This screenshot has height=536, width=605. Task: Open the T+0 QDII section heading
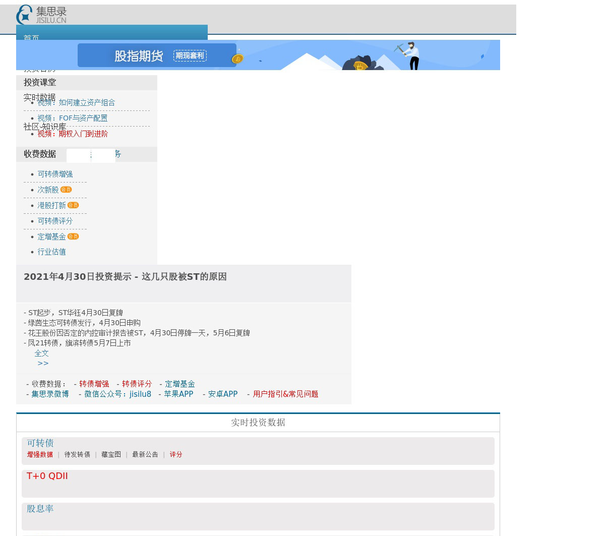point(47,475)
